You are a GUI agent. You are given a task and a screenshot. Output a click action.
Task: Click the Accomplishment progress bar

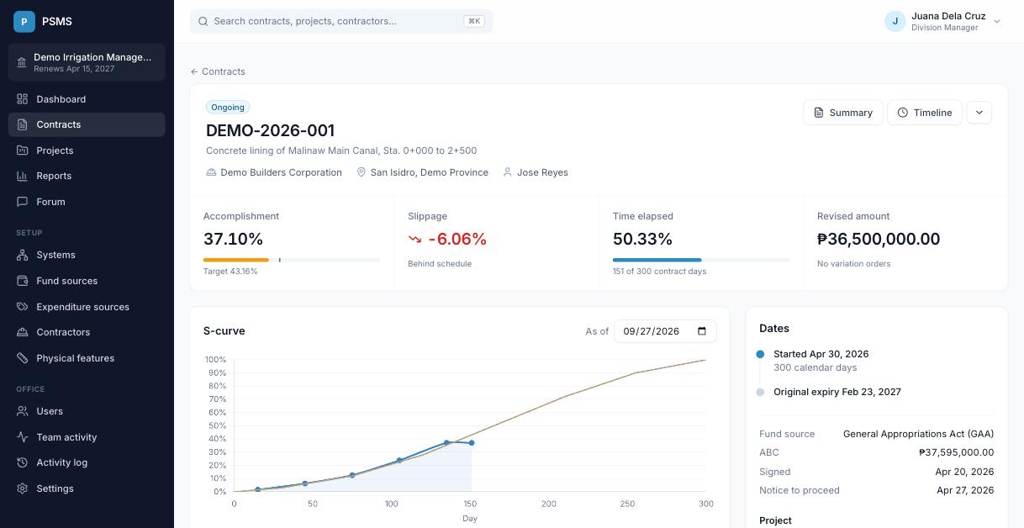(292, 260)
